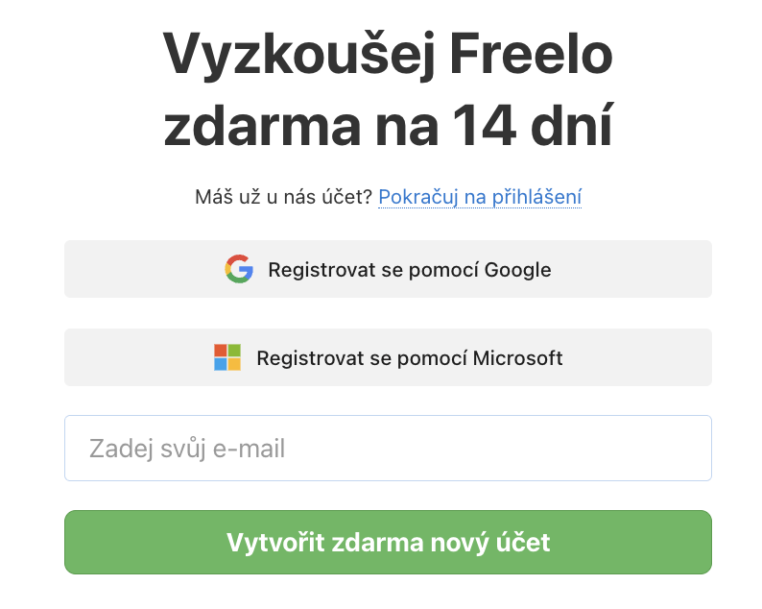Click the "Vyzkoušej Freelo" heading line
Image resolution: width=762 pixels, height=609 pixels.
388,55
